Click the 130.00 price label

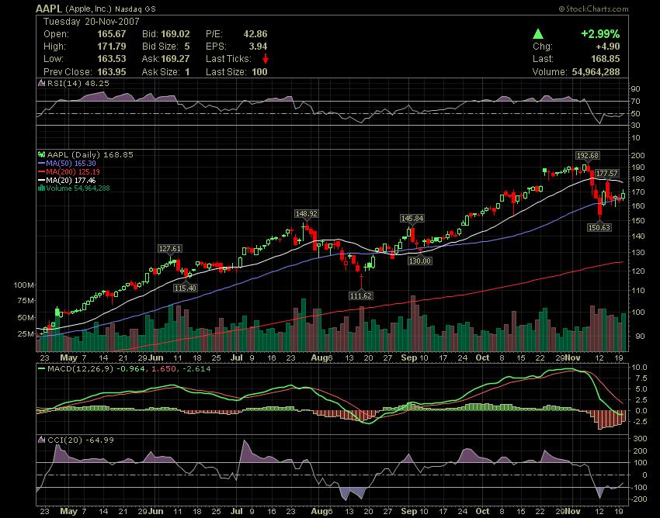[x=420, y=261]
